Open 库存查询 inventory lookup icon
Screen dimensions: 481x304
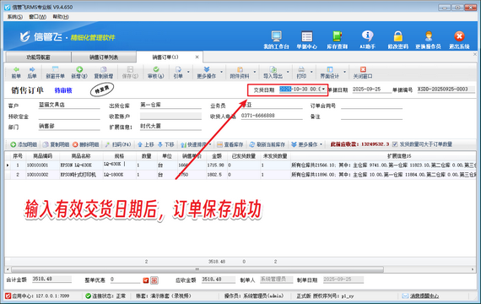[x=338, y=40]
